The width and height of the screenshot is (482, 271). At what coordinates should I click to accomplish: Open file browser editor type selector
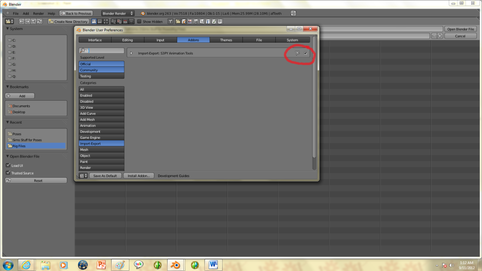pyautogui.click(x=9, y=22)
